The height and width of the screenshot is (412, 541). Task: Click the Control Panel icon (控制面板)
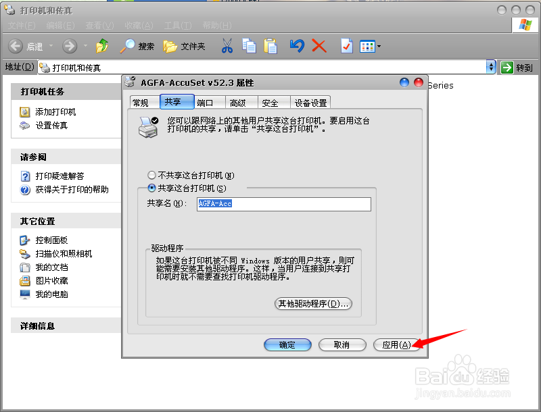25,240
